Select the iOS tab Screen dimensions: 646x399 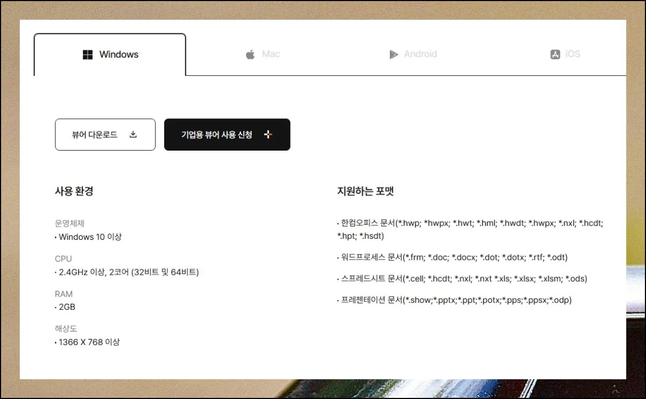[572, 54]
